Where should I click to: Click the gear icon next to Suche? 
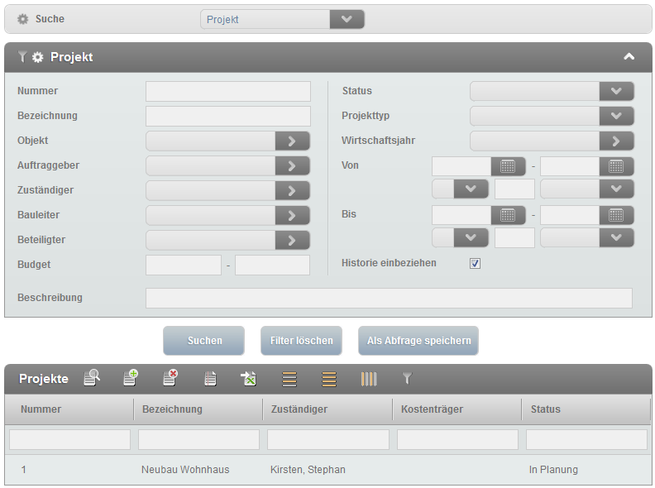pyautogui.click(x=23, y=19)
